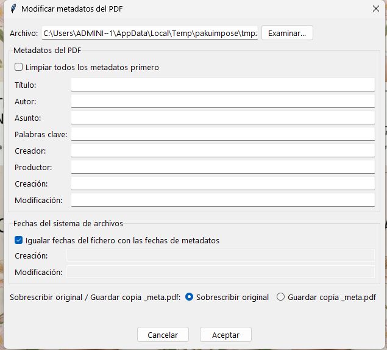387x350 pixels.
Task: Select Sobrescribir original radio option
Action: click(189, 297)
